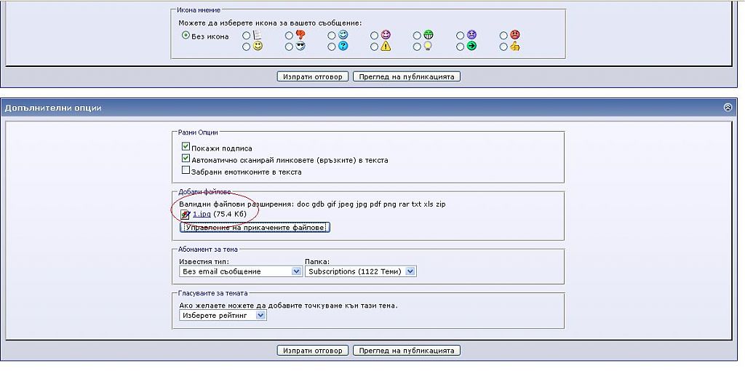
Task: Toggle 'Автоматично сканирай линковете' checkbox
Action: coord(186,159)
